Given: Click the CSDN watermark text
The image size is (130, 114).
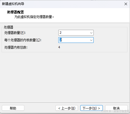Looking at the screenshot, I should point(115,111).
